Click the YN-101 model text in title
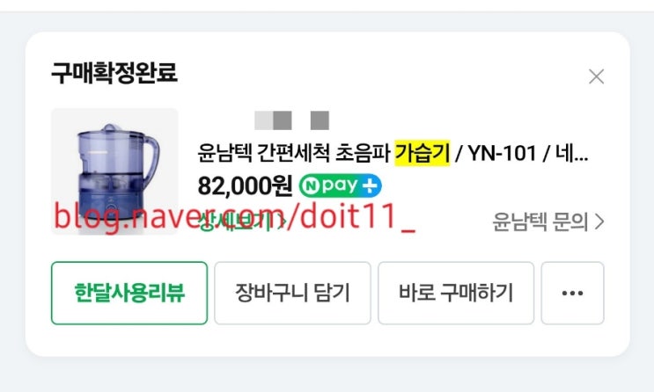The height and width of the screenshot is (392, 654). pyautogui.click(x=503, y=153)
